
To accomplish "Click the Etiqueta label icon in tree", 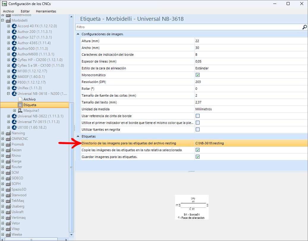I will (x=20, y=105).
